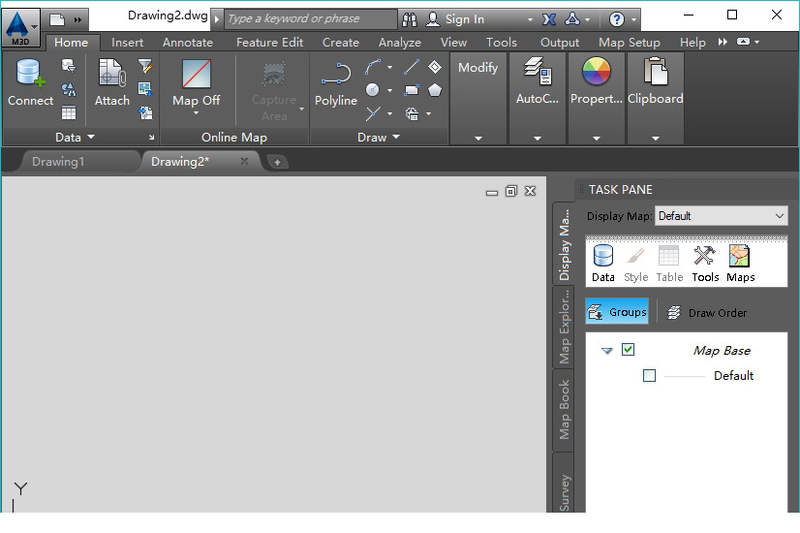This screenshot has width=800, height=533.
Task: Expand the AutoC... panel dropdown arrow
Action: (538, 138)
